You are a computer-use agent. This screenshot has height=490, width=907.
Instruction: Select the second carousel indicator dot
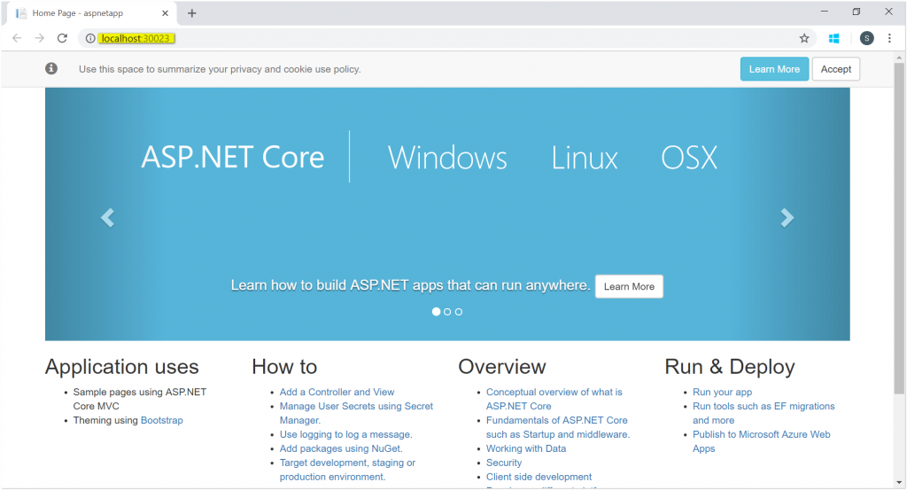[447, 312]
